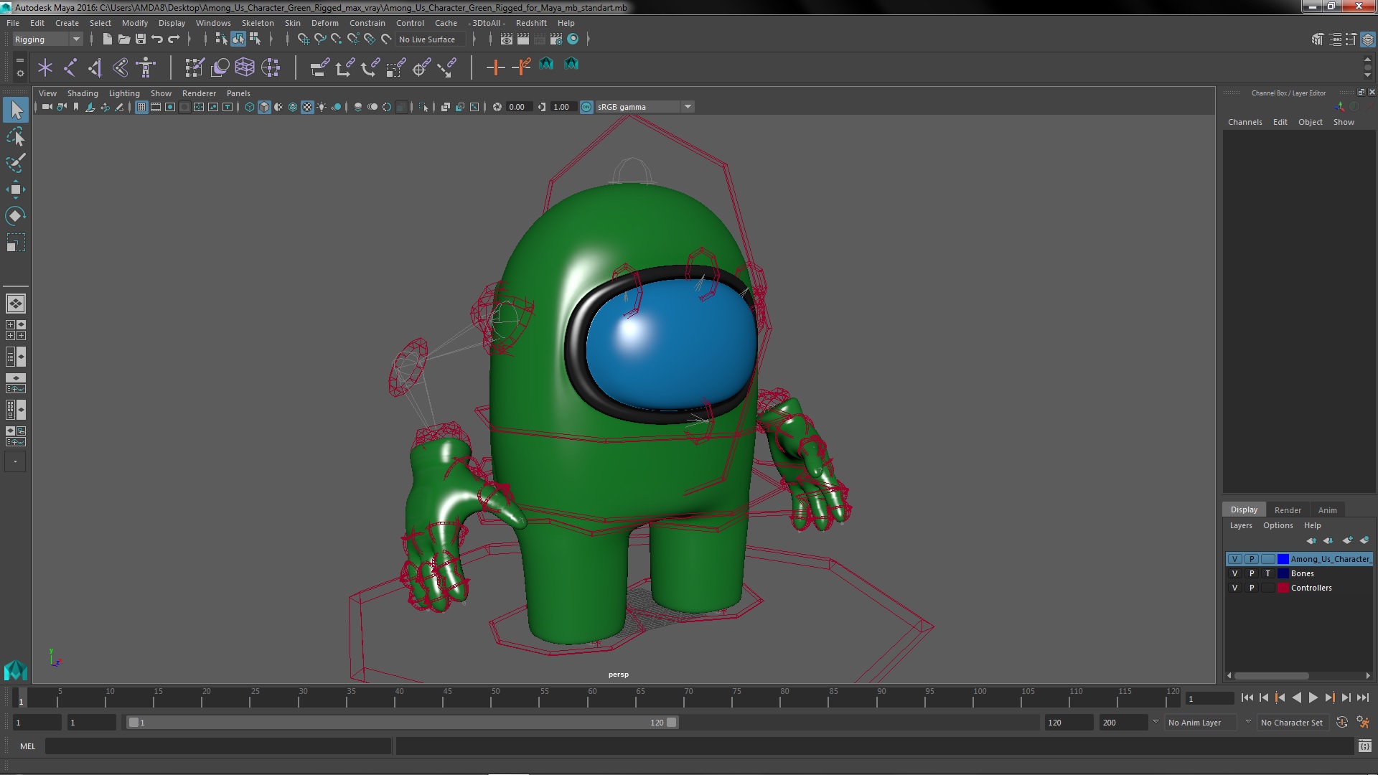Open Render Settings clapperboard-gear icon

coord(556,39)
